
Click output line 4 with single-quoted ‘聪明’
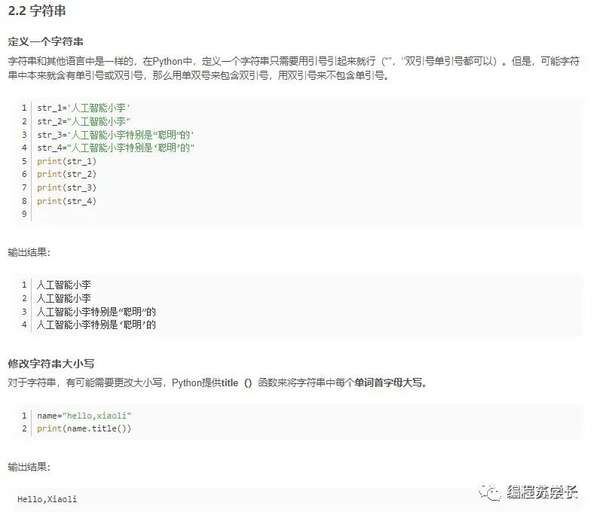tap(96, 325)
